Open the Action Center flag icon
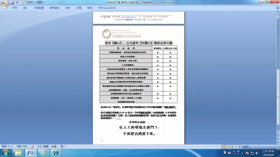280x157 pixels. 247,153
